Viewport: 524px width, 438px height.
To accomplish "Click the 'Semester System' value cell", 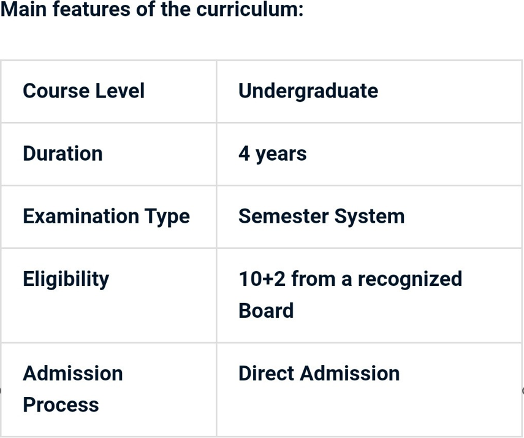I will tap(322, 216).
